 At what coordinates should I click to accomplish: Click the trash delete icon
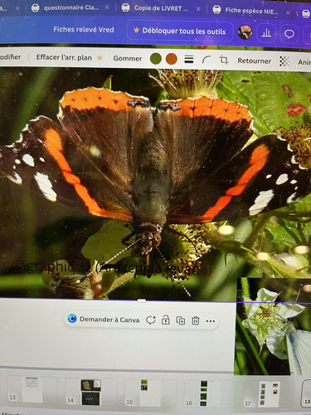[196, 320]
